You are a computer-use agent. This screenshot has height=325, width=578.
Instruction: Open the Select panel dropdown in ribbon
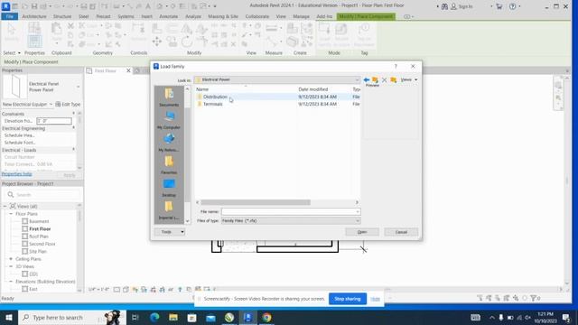[12, 53]
